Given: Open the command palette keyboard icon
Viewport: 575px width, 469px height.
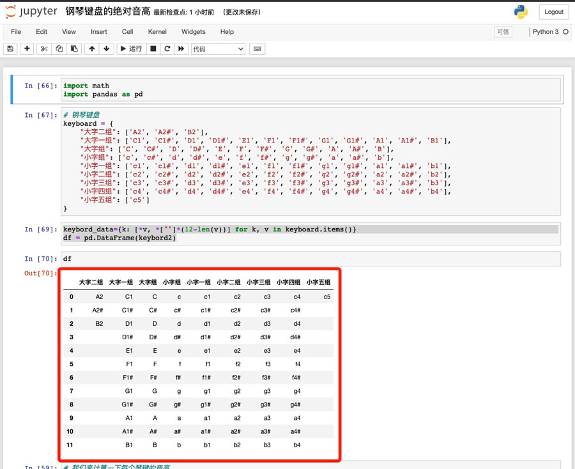Looking at the screenshot, I should 257,49.
